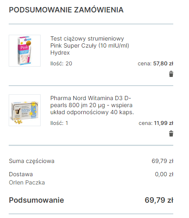Image resolution: width=189 pixels, height=218 pixels.
Task: Click "cena:" label beside 57,80 zł
Action: click(144, 64)
